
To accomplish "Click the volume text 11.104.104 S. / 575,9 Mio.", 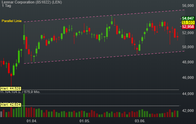I will pyautogui.click(x=20, y=92).
